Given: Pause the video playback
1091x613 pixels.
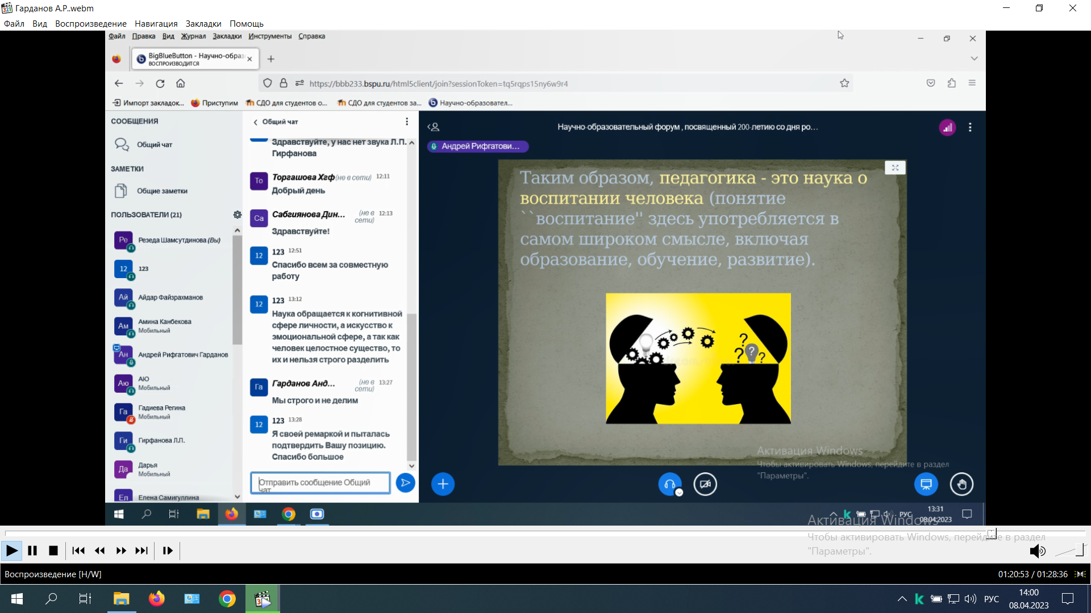Looking at the screenshot, I should click(32, 551).
